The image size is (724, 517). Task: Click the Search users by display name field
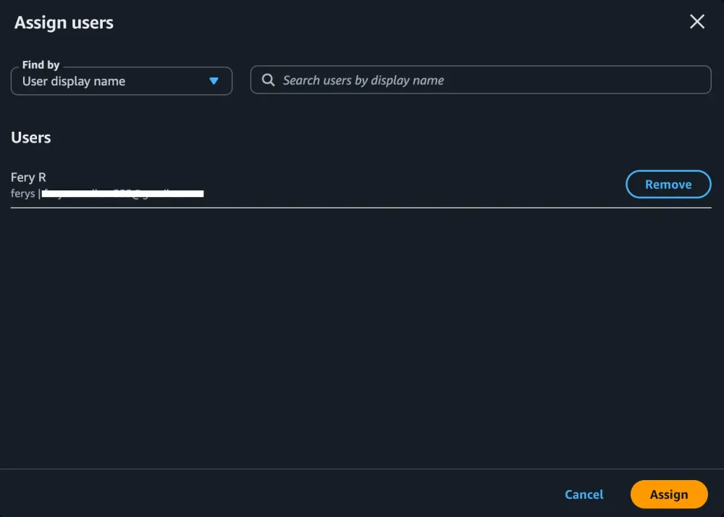point(480,80)
